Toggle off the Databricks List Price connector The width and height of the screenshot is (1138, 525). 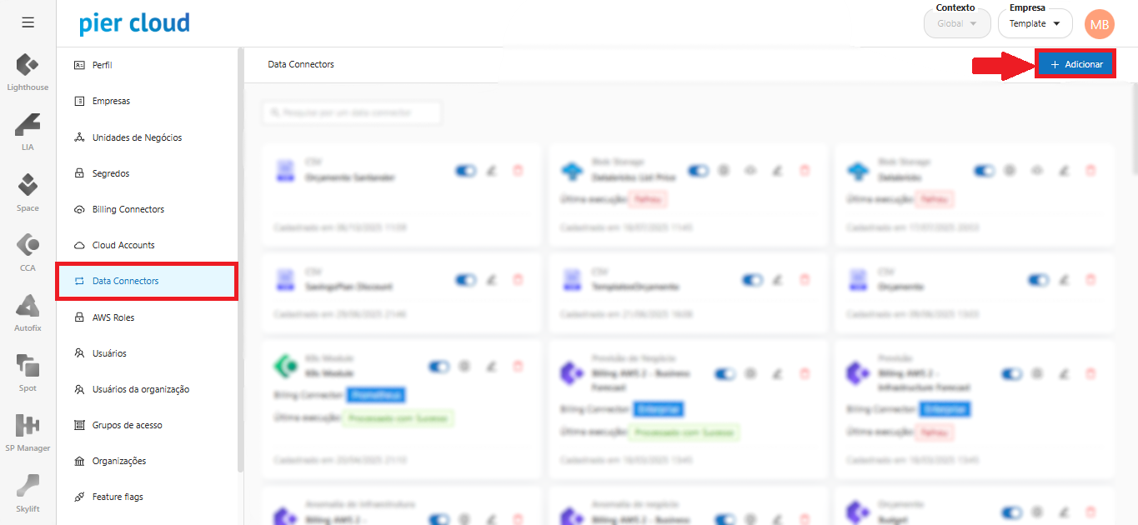pos(698,171)
